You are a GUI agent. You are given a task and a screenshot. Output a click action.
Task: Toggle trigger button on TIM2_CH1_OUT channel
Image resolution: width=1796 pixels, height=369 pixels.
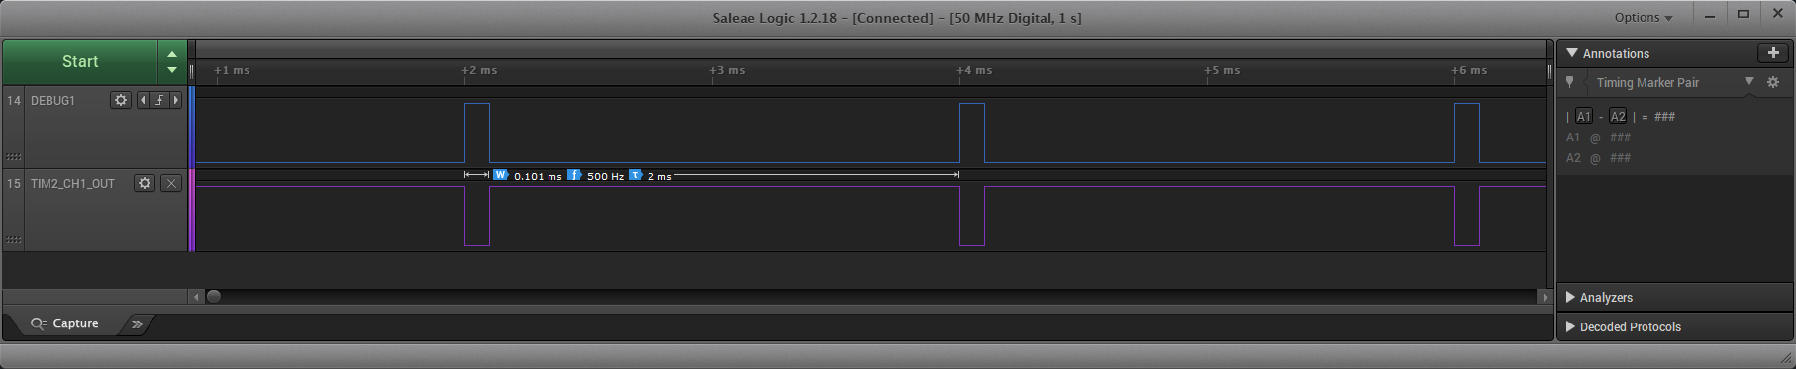pos(171,183)
